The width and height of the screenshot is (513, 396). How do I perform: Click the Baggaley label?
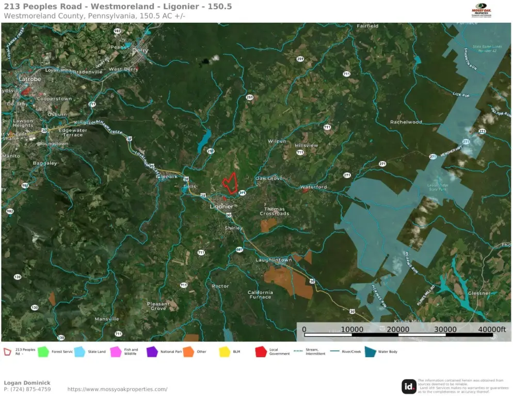coord(45,163)
